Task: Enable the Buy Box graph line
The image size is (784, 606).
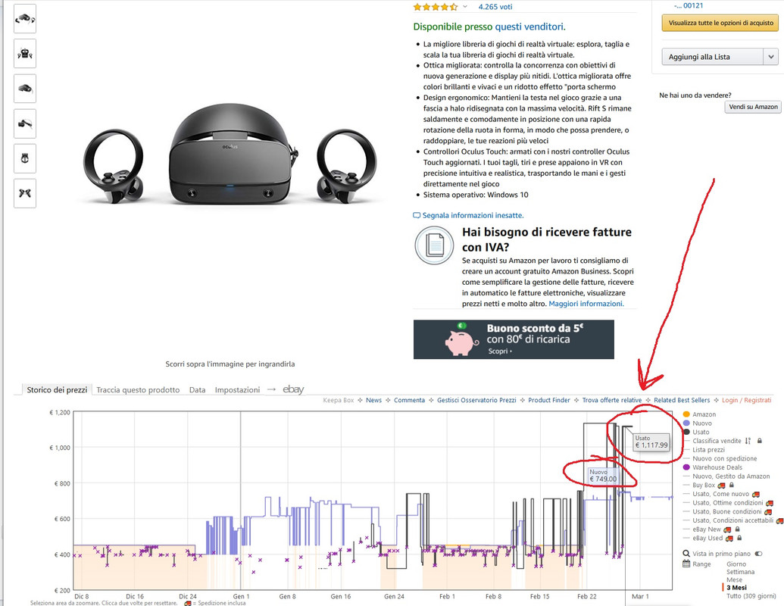Action: point(704,485)
